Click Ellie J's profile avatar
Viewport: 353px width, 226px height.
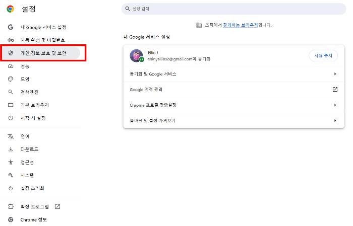136,55
